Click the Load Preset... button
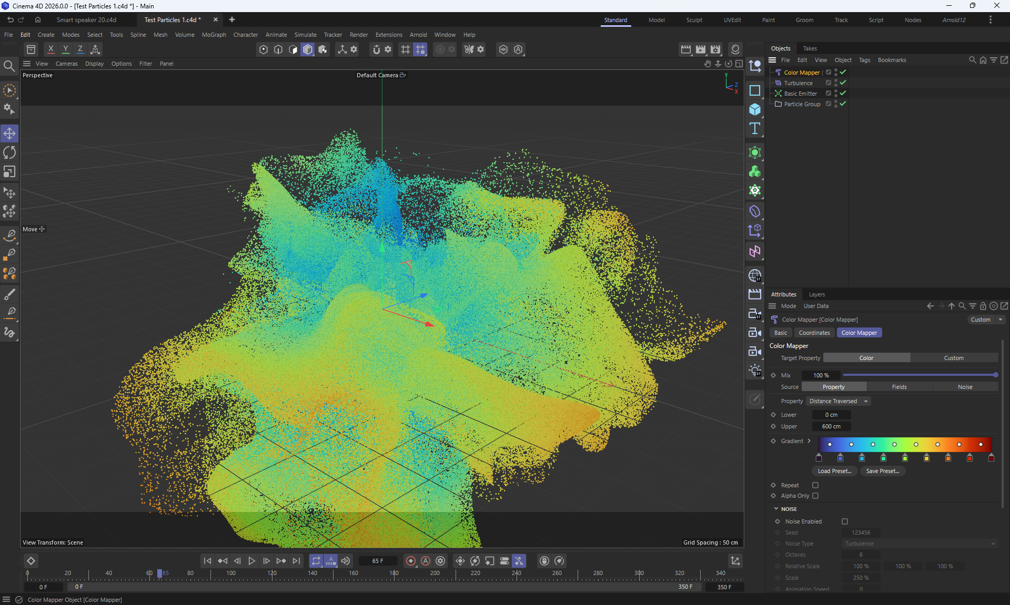 834,471
